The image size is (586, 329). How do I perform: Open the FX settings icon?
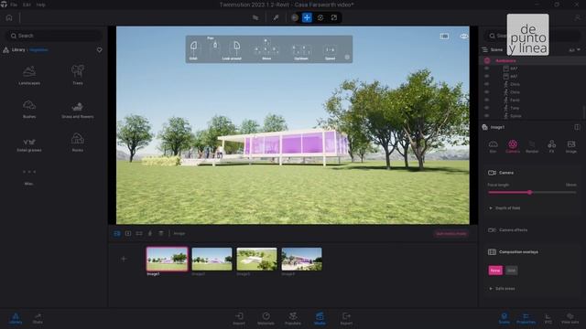[551, 146]
